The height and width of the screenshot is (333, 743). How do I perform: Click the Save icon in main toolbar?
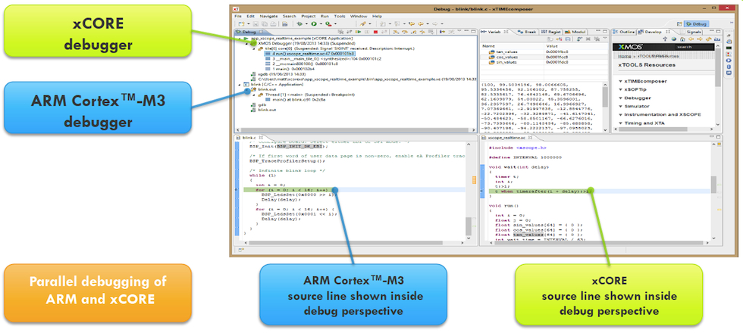(256, 24)
